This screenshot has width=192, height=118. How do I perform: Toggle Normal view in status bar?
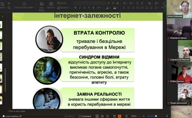coord(97,116)
